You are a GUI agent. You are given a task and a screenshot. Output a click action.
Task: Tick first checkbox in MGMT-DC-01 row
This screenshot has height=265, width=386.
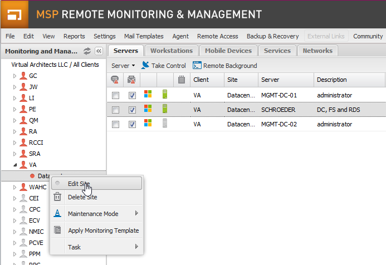tap(115, 95)
